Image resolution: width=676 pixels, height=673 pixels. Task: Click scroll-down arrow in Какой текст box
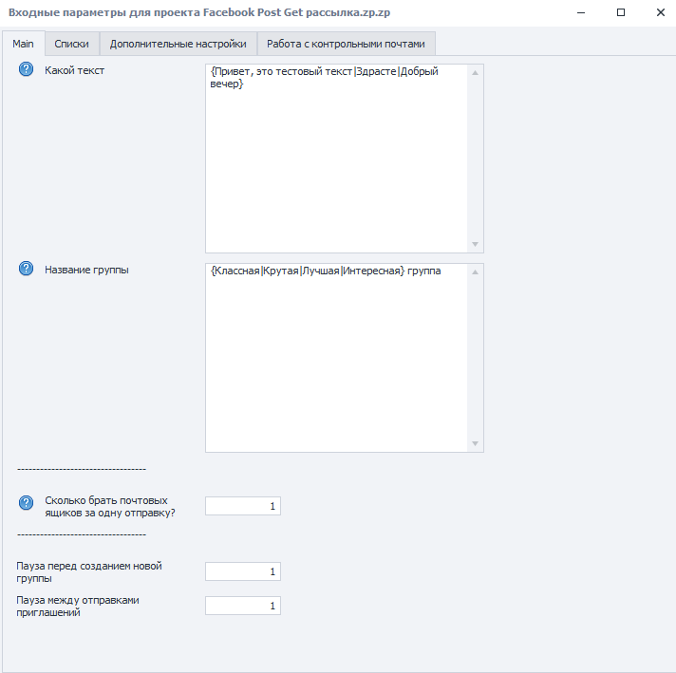[475, 245]
